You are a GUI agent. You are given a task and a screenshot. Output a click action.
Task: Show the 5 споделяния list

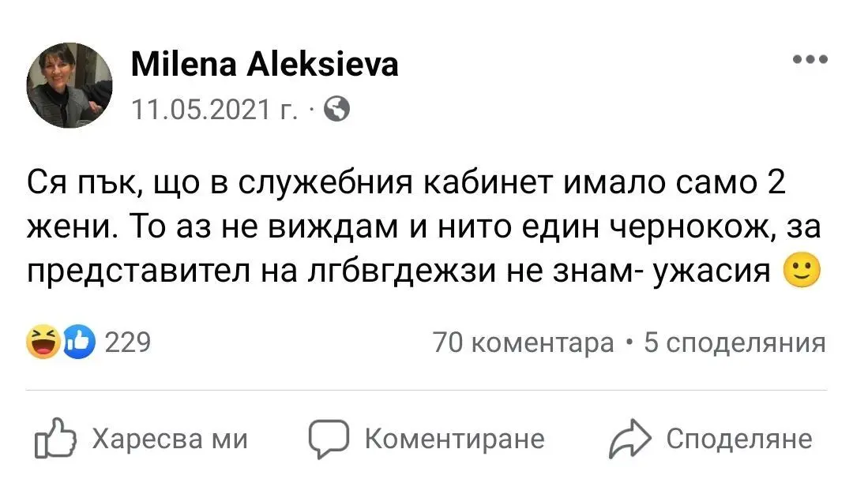pyautogui.click(x=735, y=343)
